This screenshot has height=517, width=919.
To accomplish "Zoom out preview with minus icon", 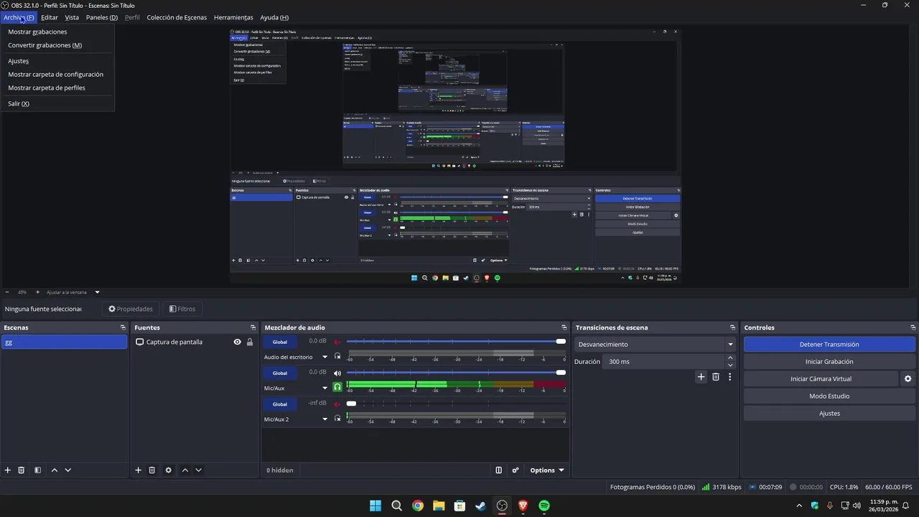I will point(7,292).
